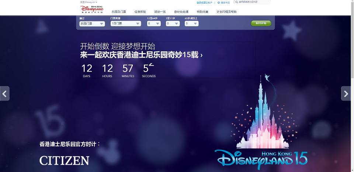Open the 12至64岁 quantity dropdown
Screen dimensions: 354x172
pos(154,24)
